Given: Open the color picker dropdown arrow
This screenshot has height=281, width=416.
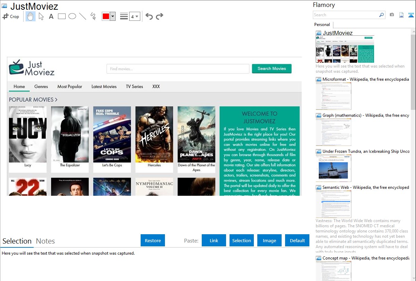Looking at the screenshot, I should 113,16.
